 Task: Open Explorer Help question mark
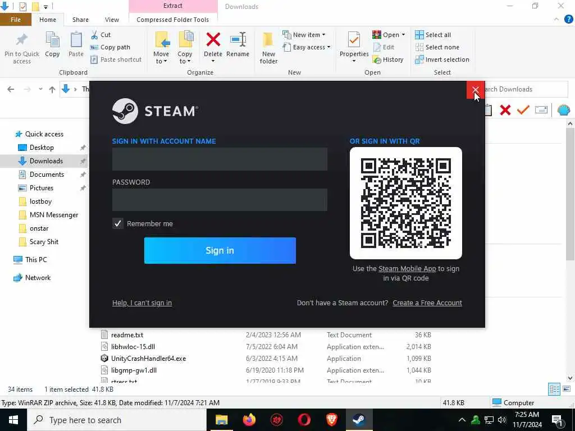[x=568, y=19]
